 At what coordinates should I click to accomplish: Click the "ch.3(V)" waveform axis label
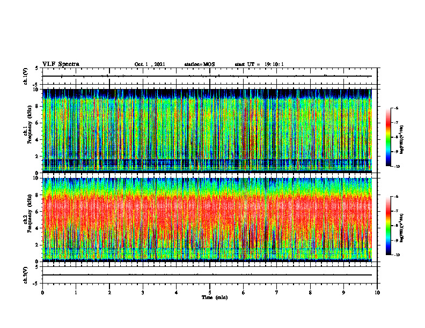coord(26,275)
